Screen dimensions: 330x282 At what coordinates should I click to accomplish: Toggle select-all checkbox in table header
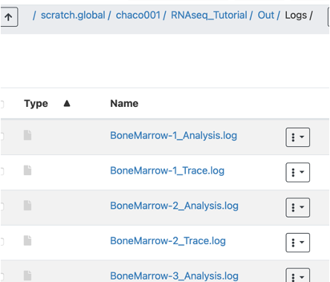click(x=1, y=104)
